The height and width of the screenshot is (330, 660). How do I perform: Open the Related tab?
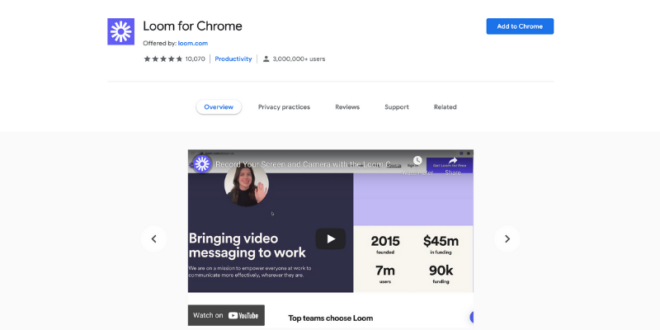[445, 107]
